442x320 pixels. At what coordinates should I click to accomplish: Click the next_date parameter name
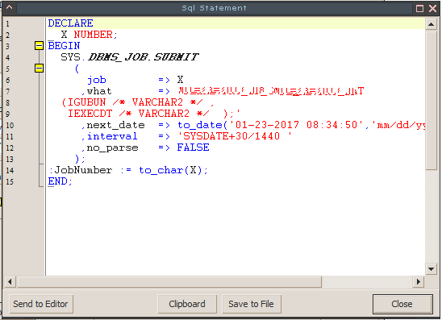pyautogui.click(x=116, y=125)
